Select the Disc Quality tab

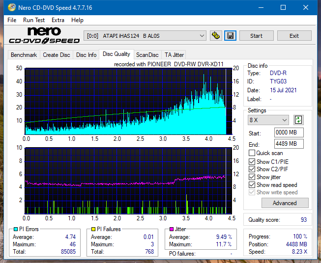coord(117,54)
